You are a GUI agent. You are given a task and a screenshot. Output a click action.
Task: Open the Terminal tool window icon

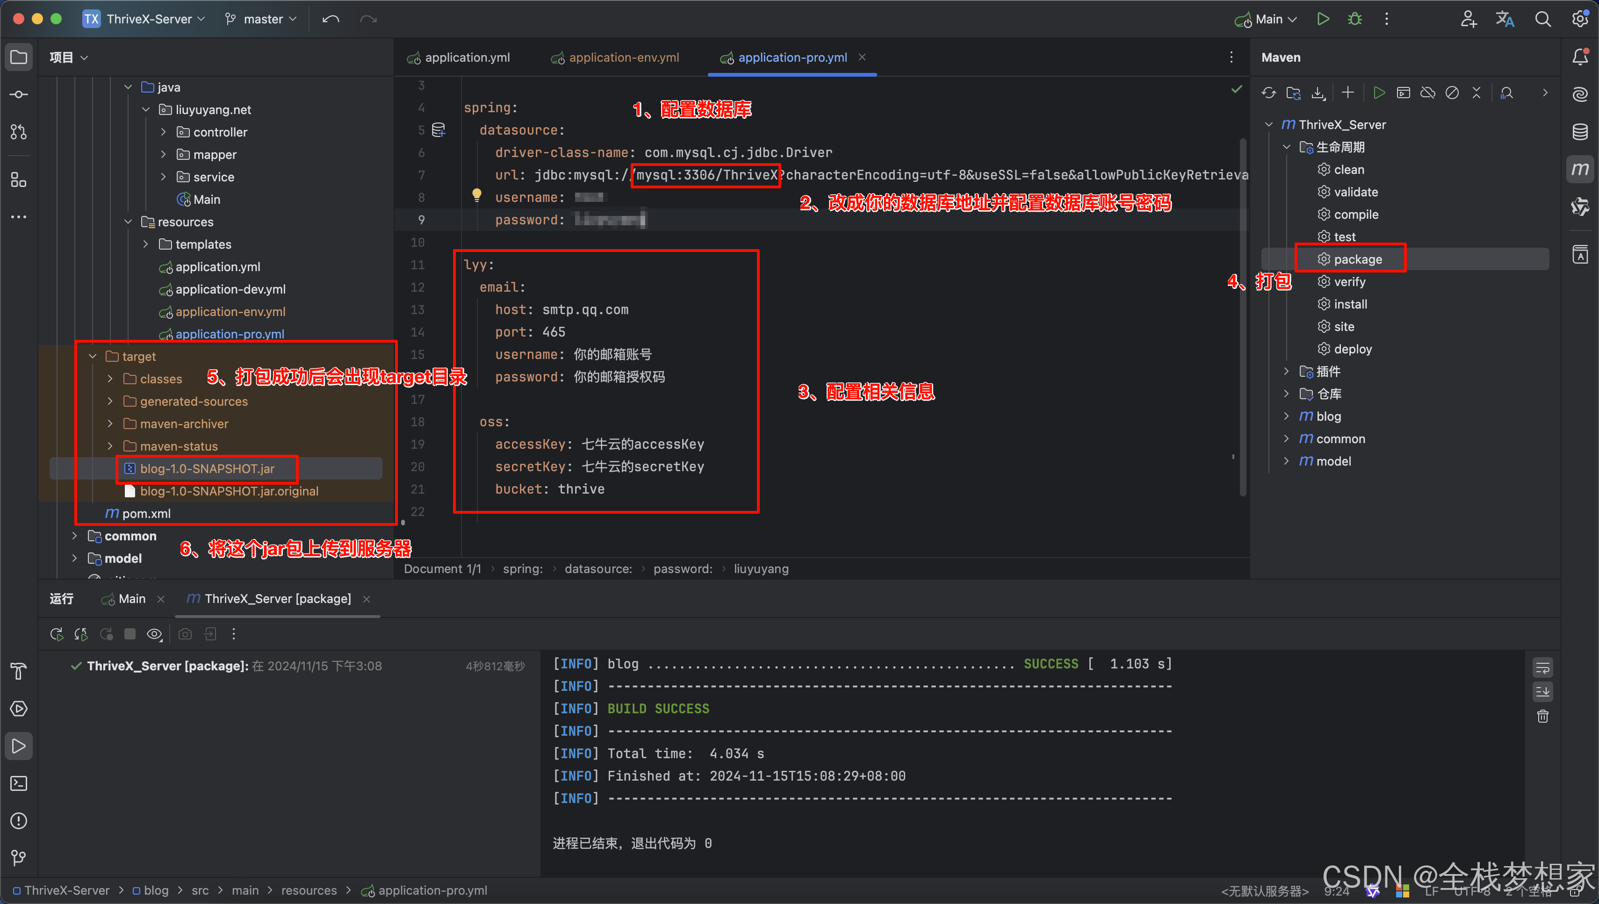19,783
